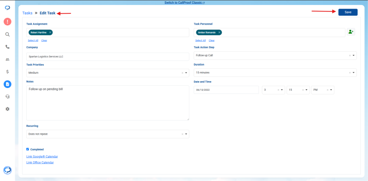This screenshot has height=181, width=368.
Task: Click into the Notes text area
Action: point(108,103)
